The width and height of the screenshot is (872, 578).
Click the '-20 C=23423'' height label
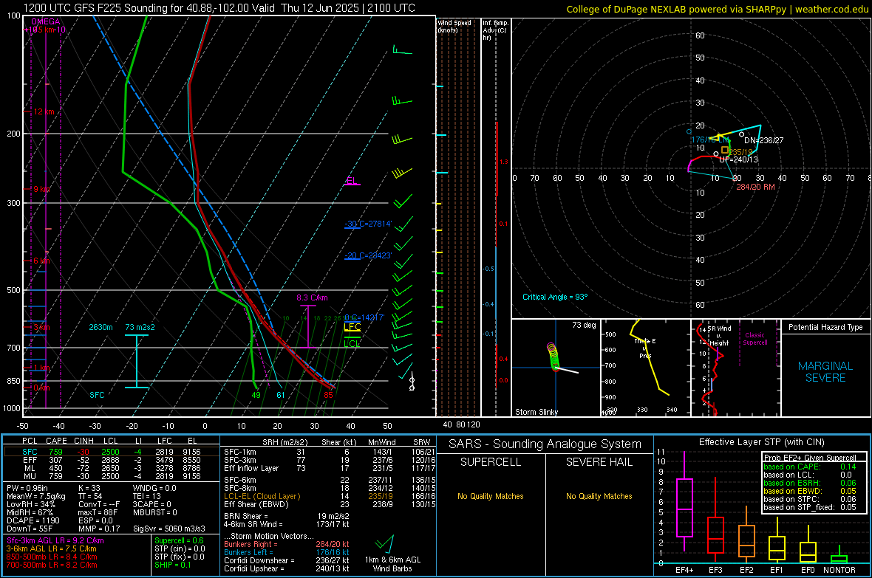368,255
